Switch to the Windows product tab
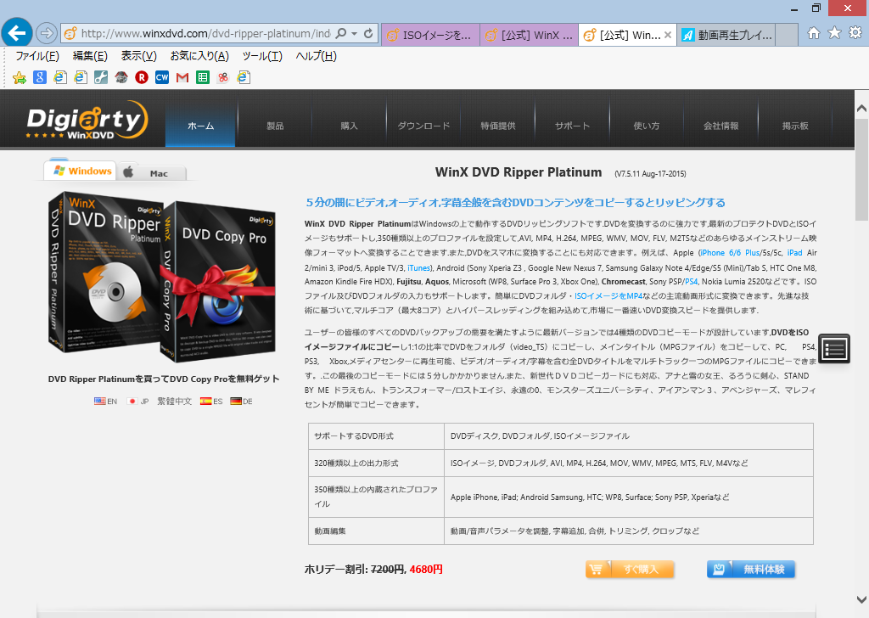This screenshot has width=869, height=618. 81,171
